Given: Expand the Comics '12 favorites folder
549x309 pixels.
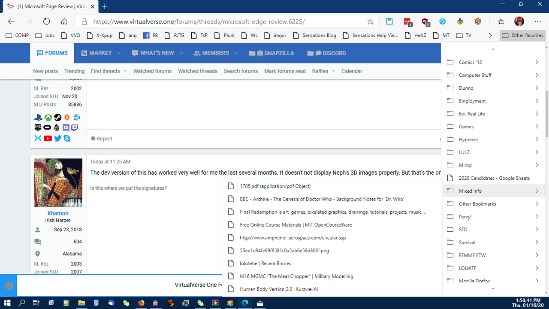Looking at the screenshot, I should coord(493,62).
